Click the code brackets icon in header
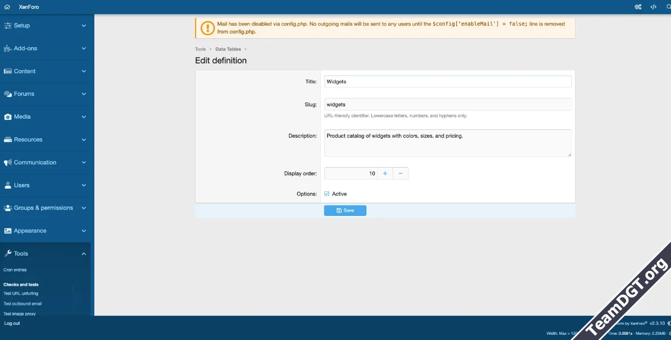 653,7
